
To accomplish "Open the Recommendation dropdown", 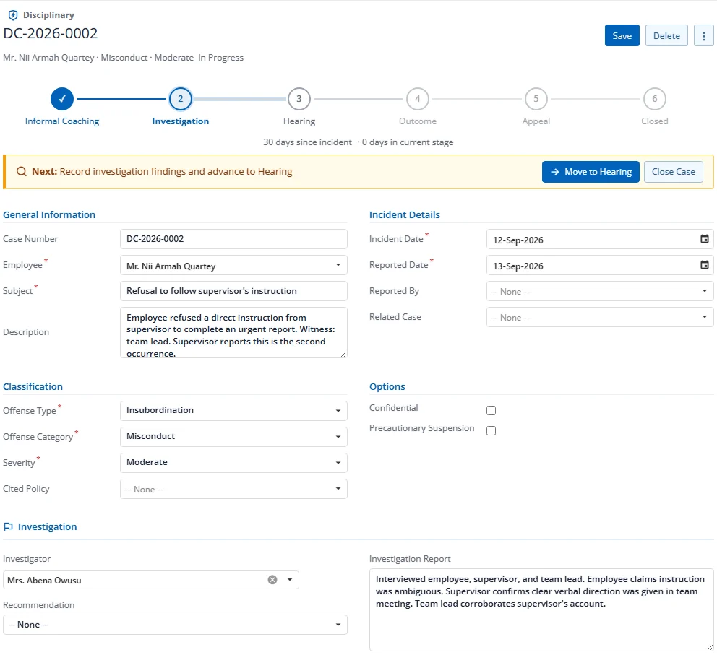I will (x=175, y=625).
